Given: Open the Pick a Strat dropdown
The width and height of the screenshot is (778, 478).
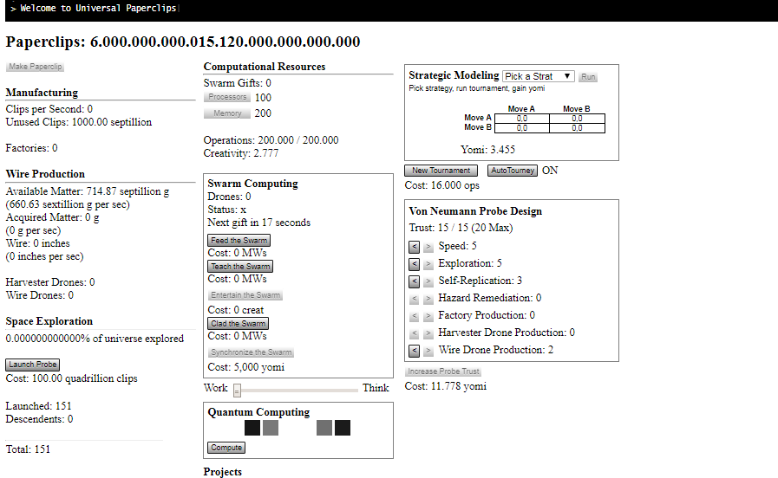Looking at the screenshot, I should (x=538, y=76).
